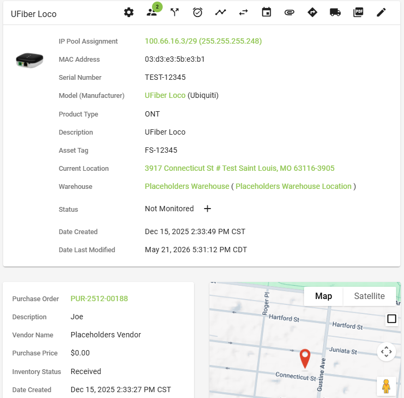Open the map camera pan control
Viewport: 404px width, 398px height.
coord(386,352)
